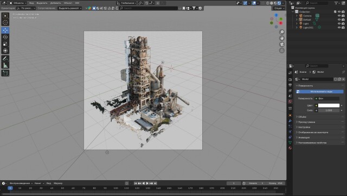The image size is (347, 196).
Task: Open the Добавить menu
Action: coord(55,3)
